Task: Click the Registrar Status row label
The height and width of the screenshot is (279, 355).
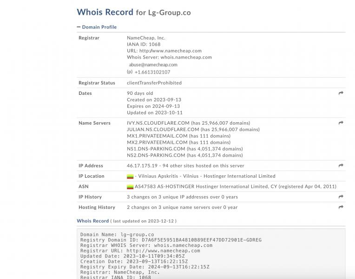Action: 97,83
